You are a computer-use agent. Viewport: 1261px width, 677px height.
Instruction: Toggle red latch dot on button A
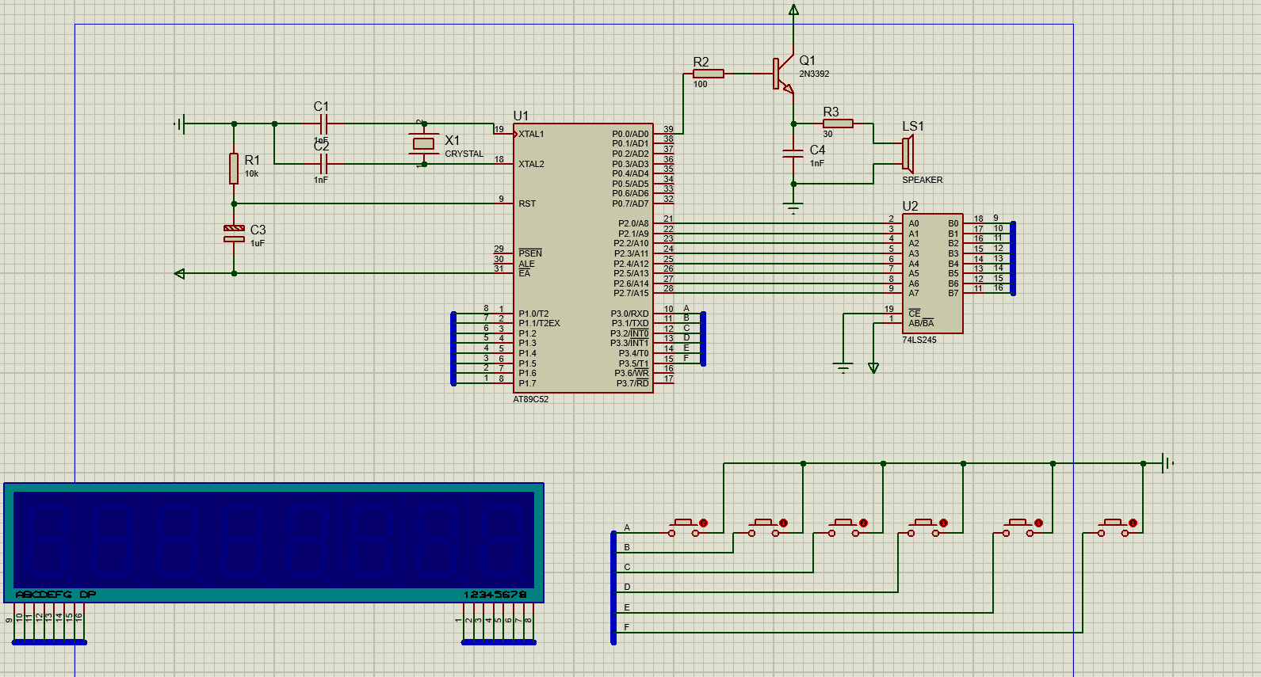pos(703,523)
